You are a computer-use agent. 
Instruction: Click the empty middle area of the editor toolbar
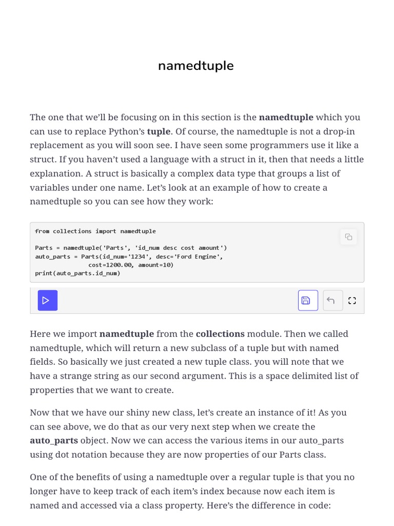(x=178, y=300)
